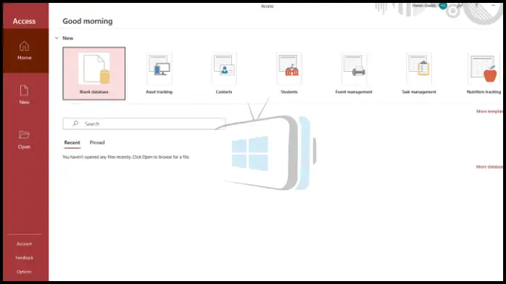Click the Students template label
506x284 pixels.
[289, 92]
